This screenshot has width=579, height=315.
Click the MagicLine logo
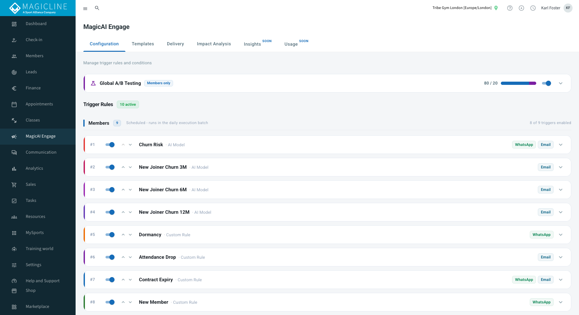tap(38, 8)
